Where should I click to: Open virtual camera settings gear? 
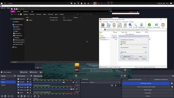click(172, 87)
